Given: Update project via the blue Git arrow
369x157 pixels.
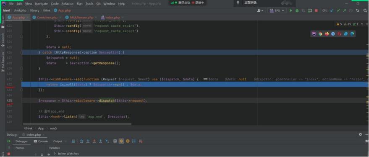Looking at the screenshot, I should point(332,10).
